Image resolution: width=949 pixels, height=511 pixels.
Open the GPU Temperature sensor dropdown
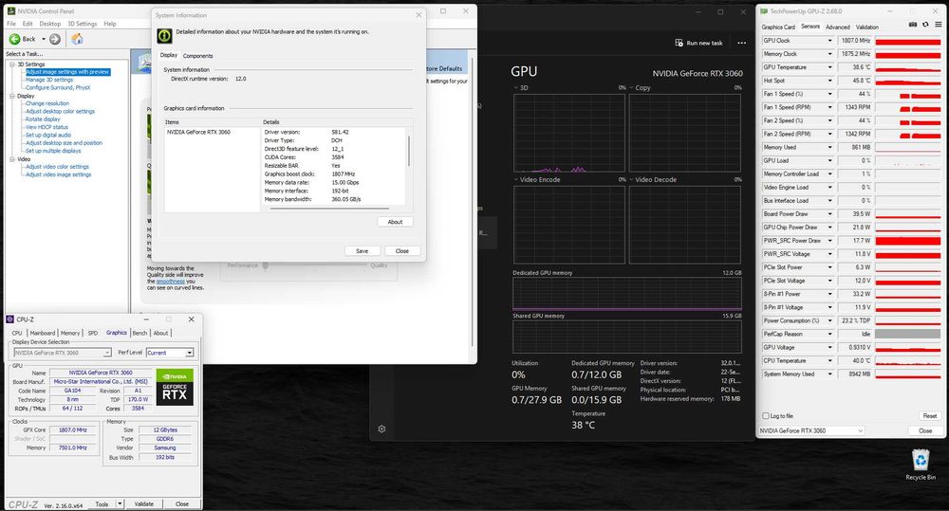[829, 67]
